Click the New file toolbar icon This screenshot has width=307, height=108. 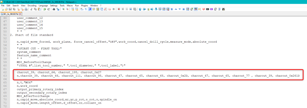click(2, 9)
